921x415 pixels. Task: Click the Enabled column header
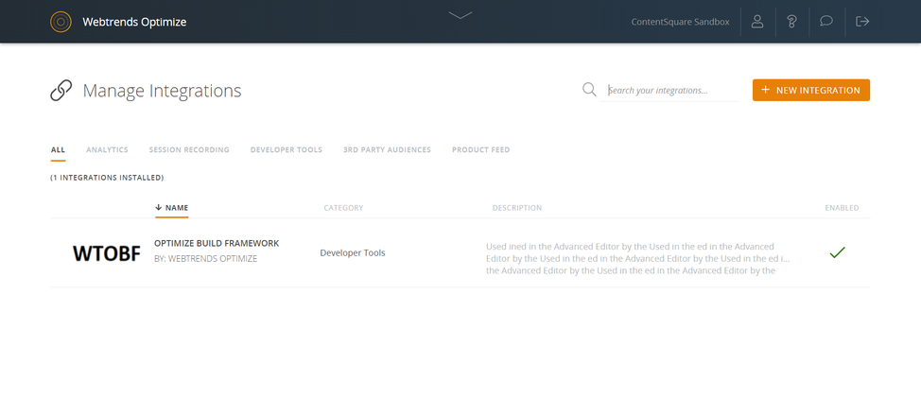[842, 208]
